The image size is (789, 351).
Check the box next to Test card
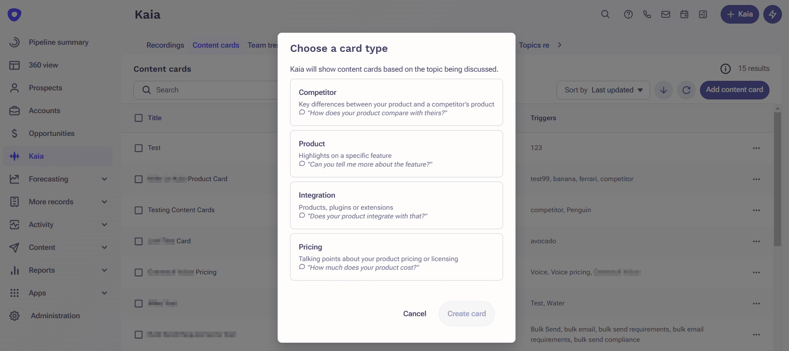pos(138,148)
